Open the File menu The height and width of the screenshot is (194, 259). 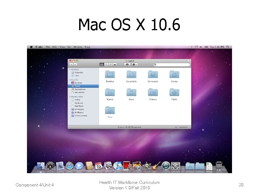(48, 47)
